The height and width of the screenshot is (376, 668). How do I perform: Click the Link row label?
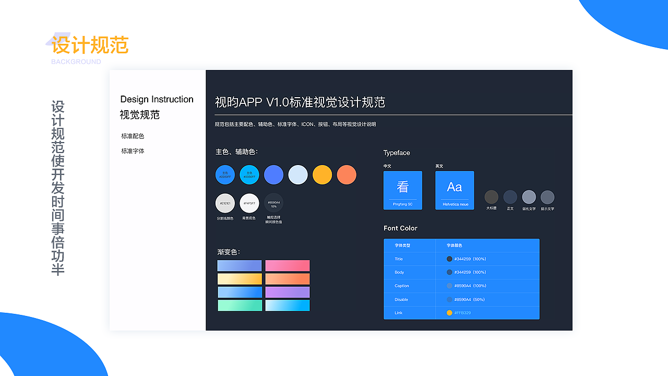pos(398,313)
